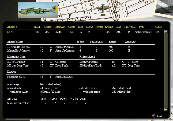Click the scrollbar up arrow
Screen dimensions: 173x121
pyautogui.click(x=166, y=32)
